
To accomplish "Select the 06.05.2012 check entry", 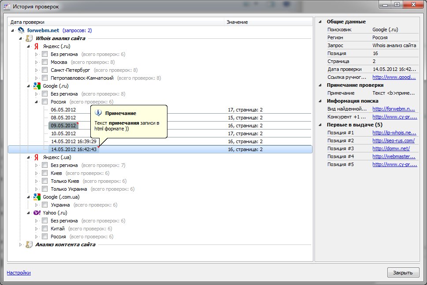I will click(63, 110).
